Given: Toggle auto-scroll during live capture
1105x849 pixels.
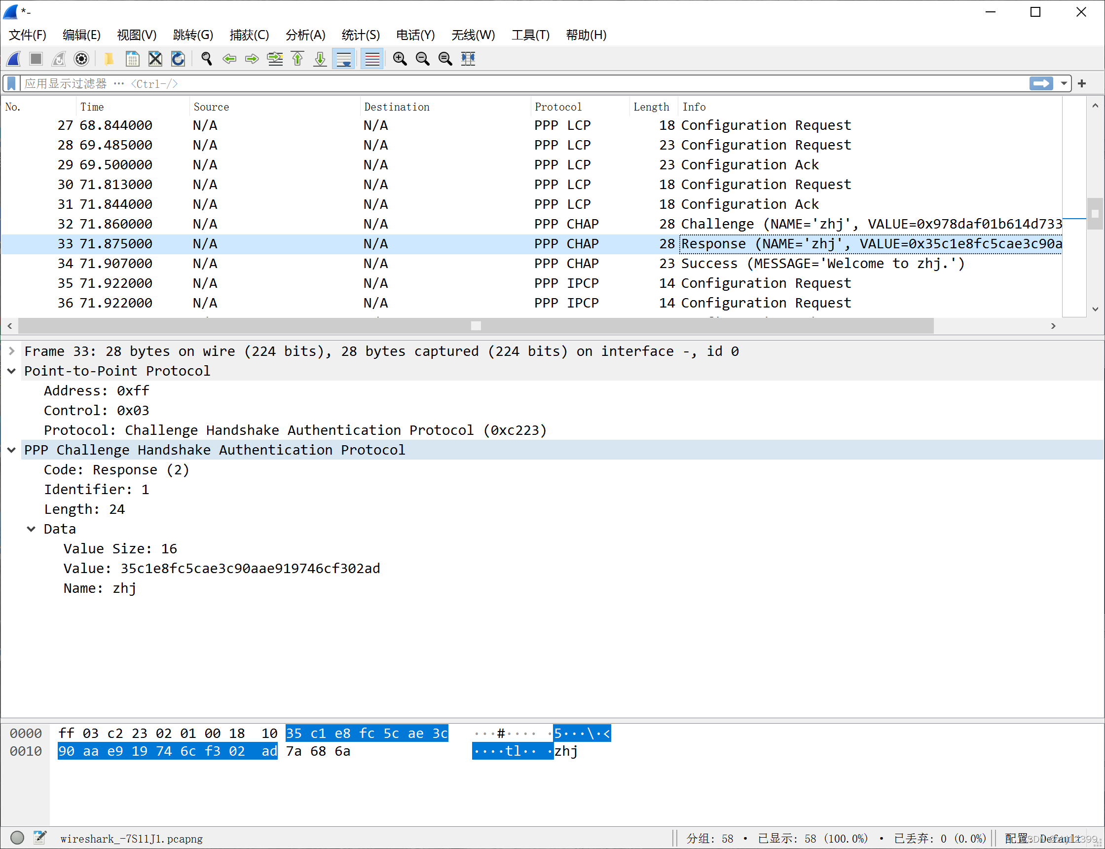Looking at the screenshot, I should coord(344,59).
